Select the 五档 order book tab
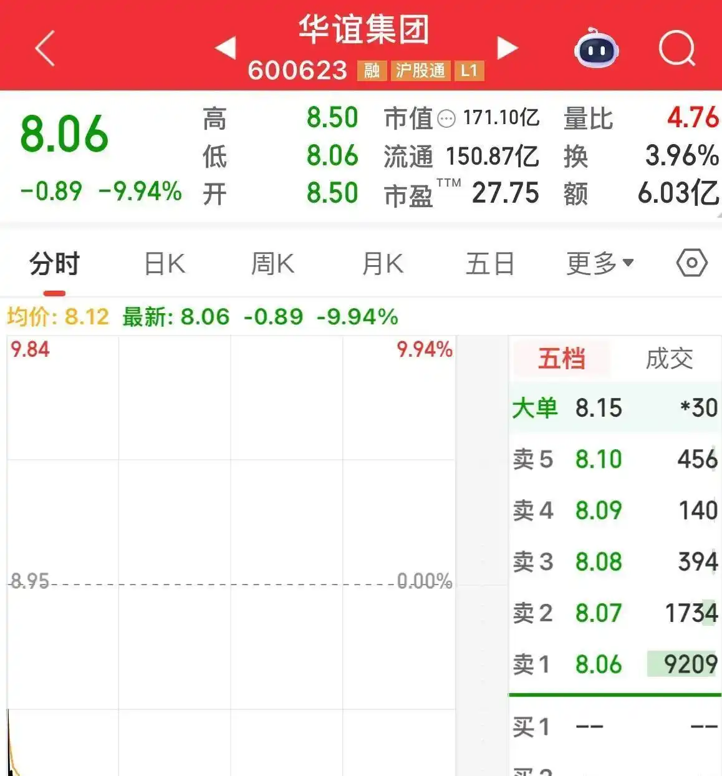This screenshot has width=722, height=776. coord(561,358)
